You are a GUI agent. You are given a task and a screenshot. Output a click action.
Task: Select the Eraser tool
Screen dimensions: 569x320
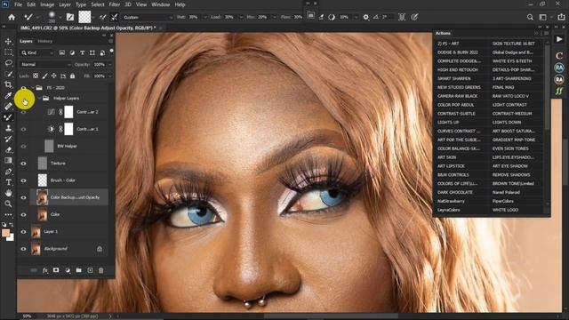(x=8, y=149)
